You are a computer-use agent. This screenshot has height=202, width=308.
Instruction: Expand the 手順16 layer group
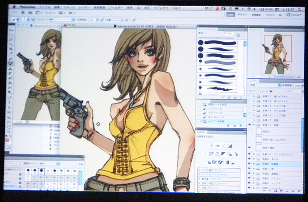(x=254, y=101)
